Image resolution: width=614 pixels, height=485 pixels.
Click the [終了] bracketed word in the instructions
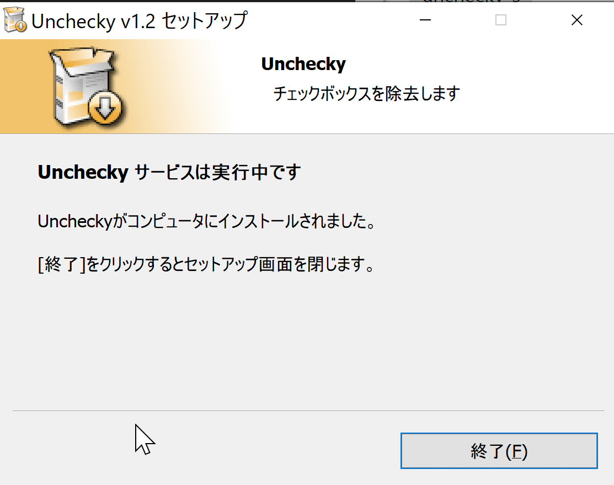click(62, 264)
